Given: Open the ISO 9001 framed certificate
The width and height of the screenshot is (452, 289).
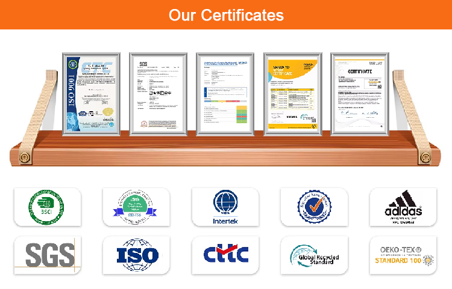Looking at the screenshot, I should pyautogui.click(x=91, y=94).
